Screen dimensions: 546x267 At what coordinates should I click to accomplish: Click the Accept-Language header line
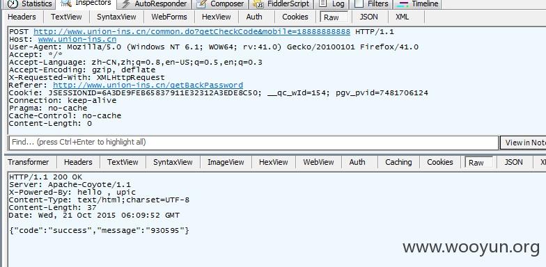136,63
